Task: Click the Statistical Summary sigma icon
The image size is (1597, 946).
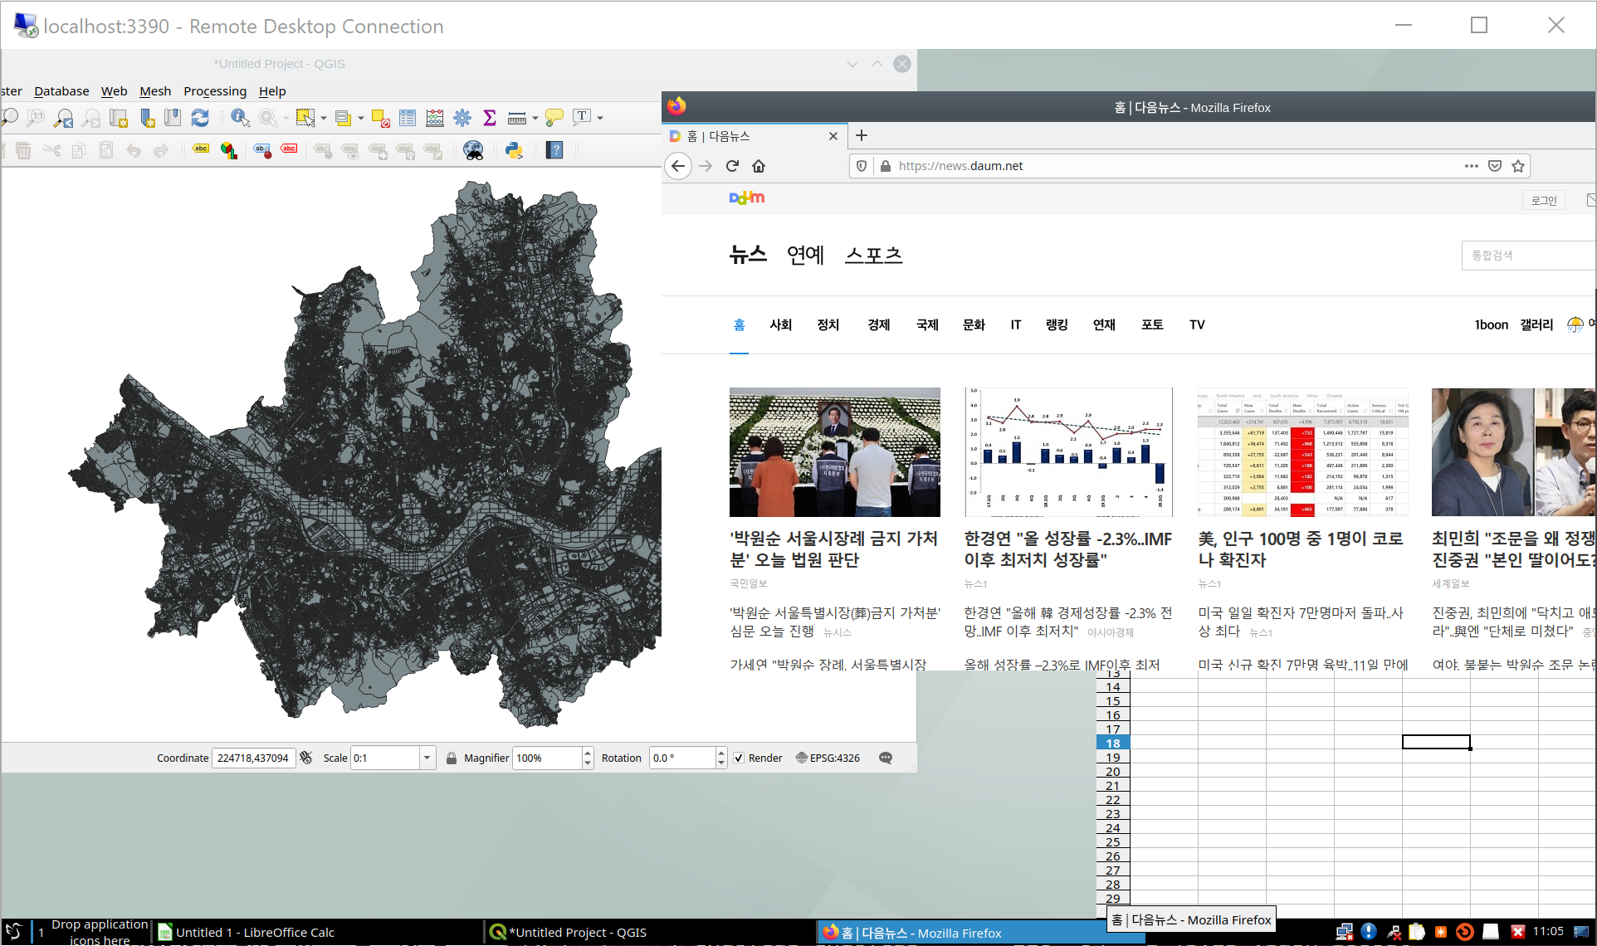Action: click(490, 118)
